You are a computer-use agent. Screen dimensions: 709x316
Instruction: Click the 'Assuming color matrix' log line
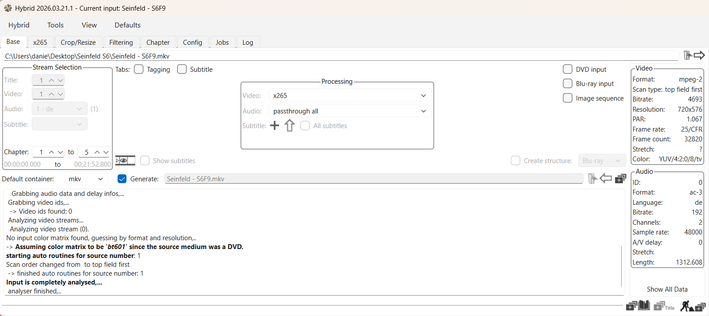point(125,247)
